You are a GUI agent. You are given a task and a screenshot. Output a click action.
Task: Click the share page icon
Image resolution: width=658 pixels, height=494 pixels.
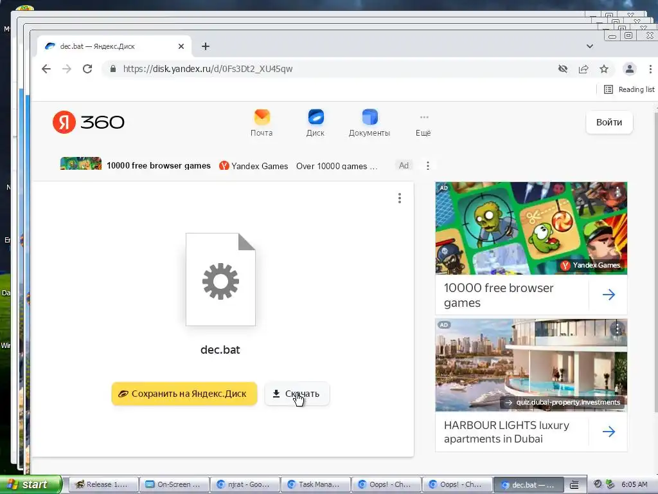pos(583,69)
